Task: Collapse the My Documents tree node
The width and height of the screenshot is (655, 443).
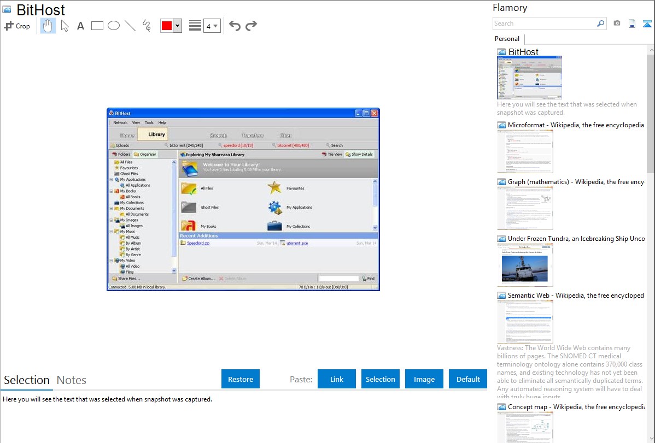Action: point(112,208)
